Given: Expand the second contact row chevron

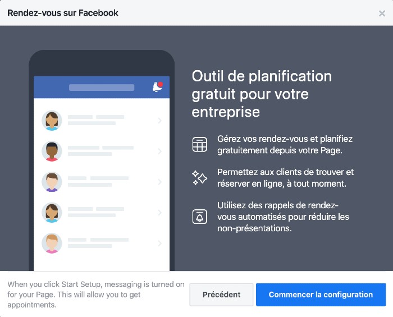Looking at the screenshot, I should point(159,151).
